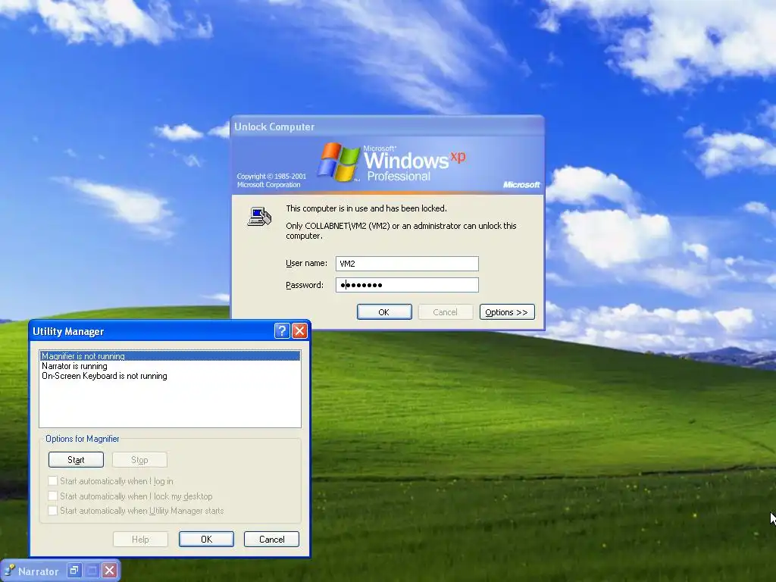This screenshot has width=776, height=582.
Task: Click the Narrator icon in the bottom bar
Action: tap(9, 571)
